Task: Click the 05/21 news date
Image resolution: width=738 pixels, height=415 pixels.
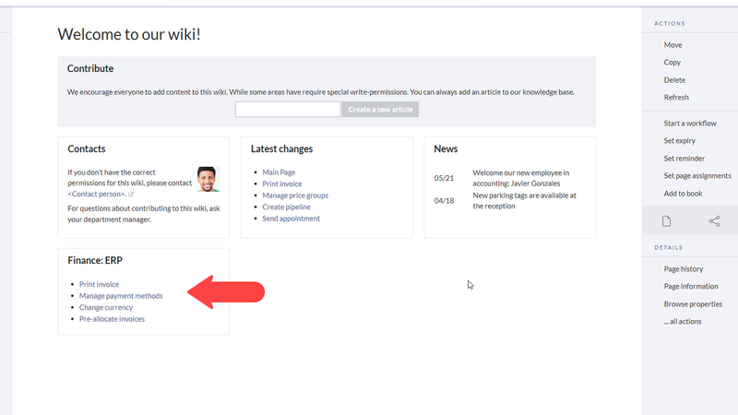Action: 444,178
